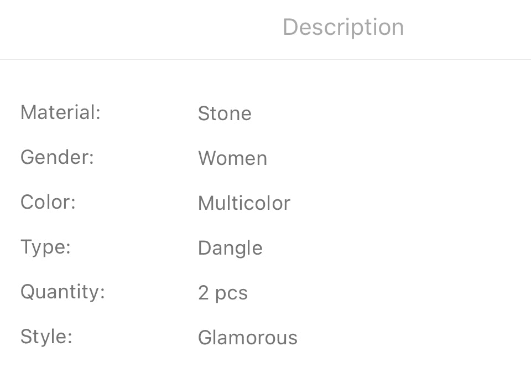The width and height of the screenshot is (531, 367).
Task: Select the Glamorous style value
Action: (x=248, y=338)
